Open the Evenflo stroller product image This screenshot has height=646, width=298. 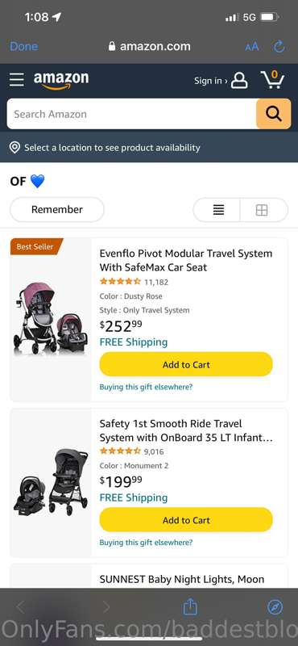pos(51,319)
